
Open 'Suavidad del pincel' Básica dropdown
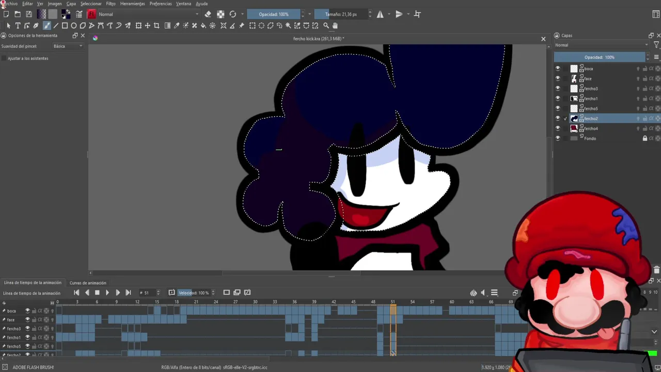[68, 46]
